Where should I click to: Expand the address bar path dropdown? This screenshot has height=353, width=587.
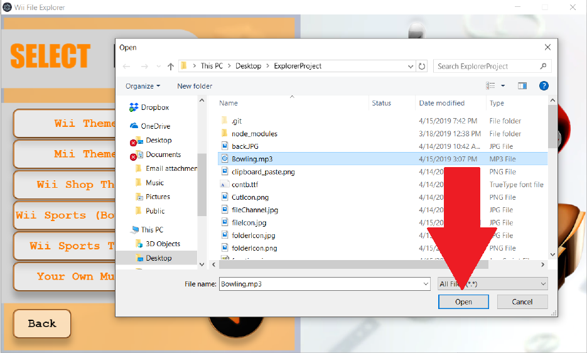411,67
